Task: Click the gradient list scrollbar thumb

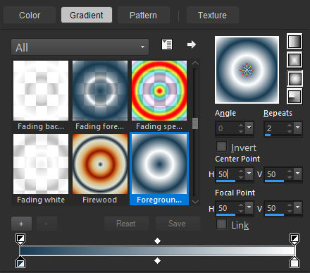Action: tap(195, 123)
